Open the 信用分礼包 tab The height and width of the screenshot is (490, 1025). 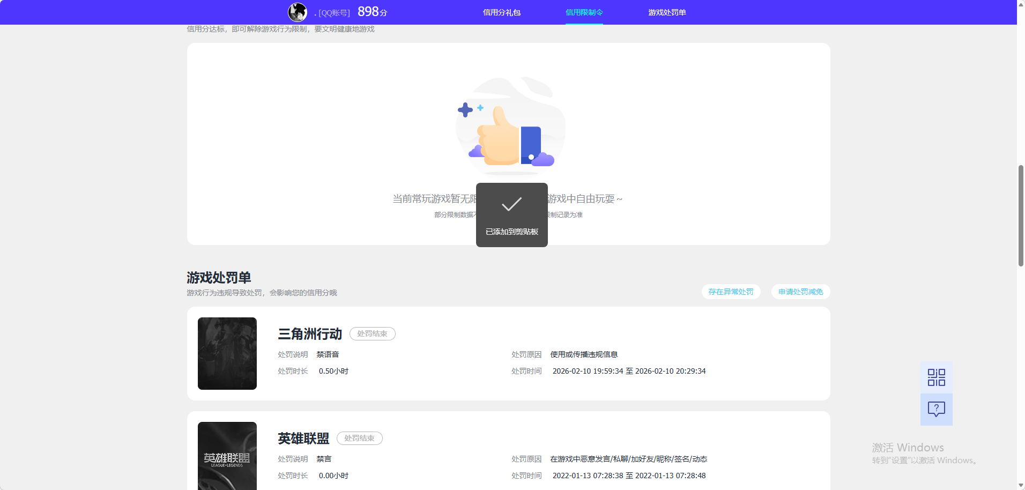click(502, 12)
